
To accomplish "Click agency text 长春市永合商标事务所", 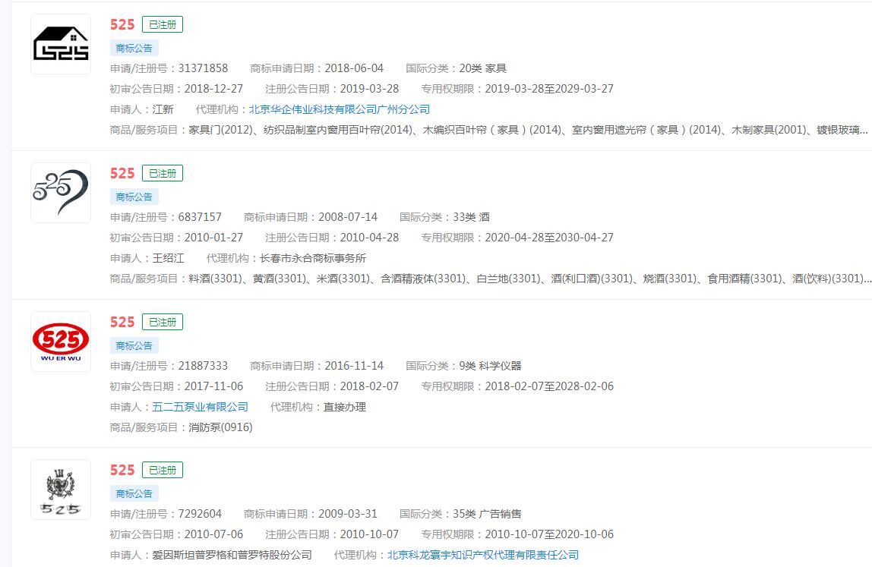I will pyautogui.click(x=313, y=258).
